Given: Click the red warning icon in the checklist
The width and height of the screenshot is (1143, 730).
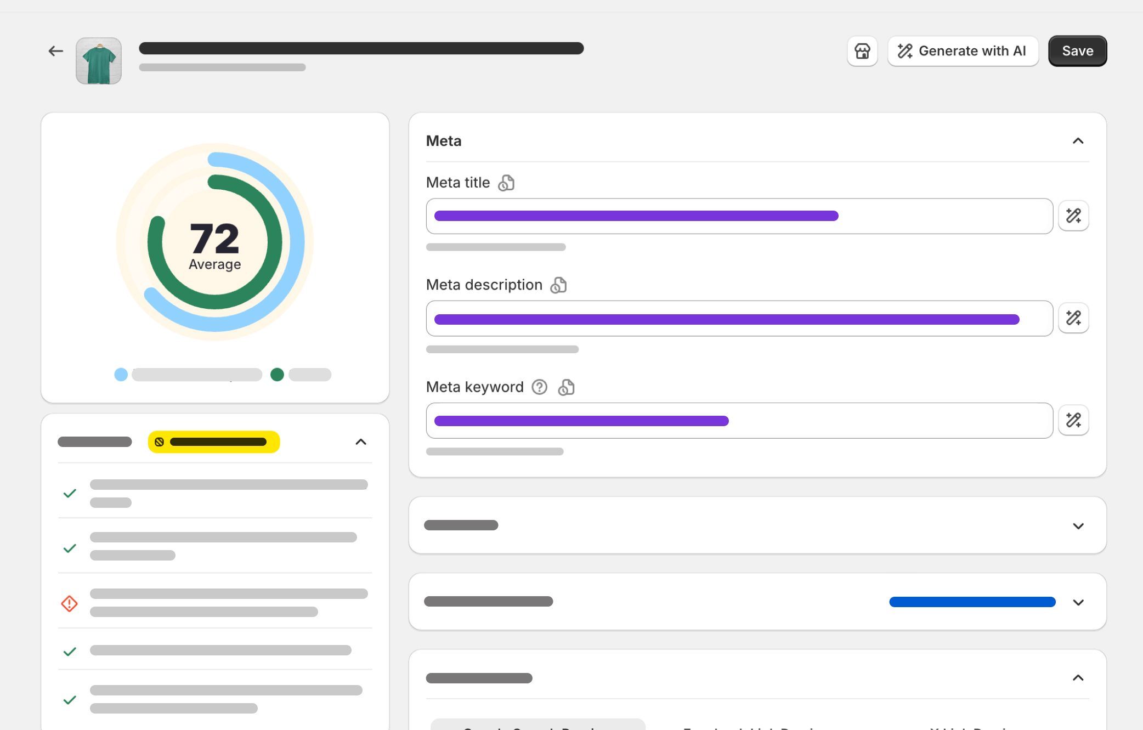Looking at the screenshot, I should coord(69,603).
